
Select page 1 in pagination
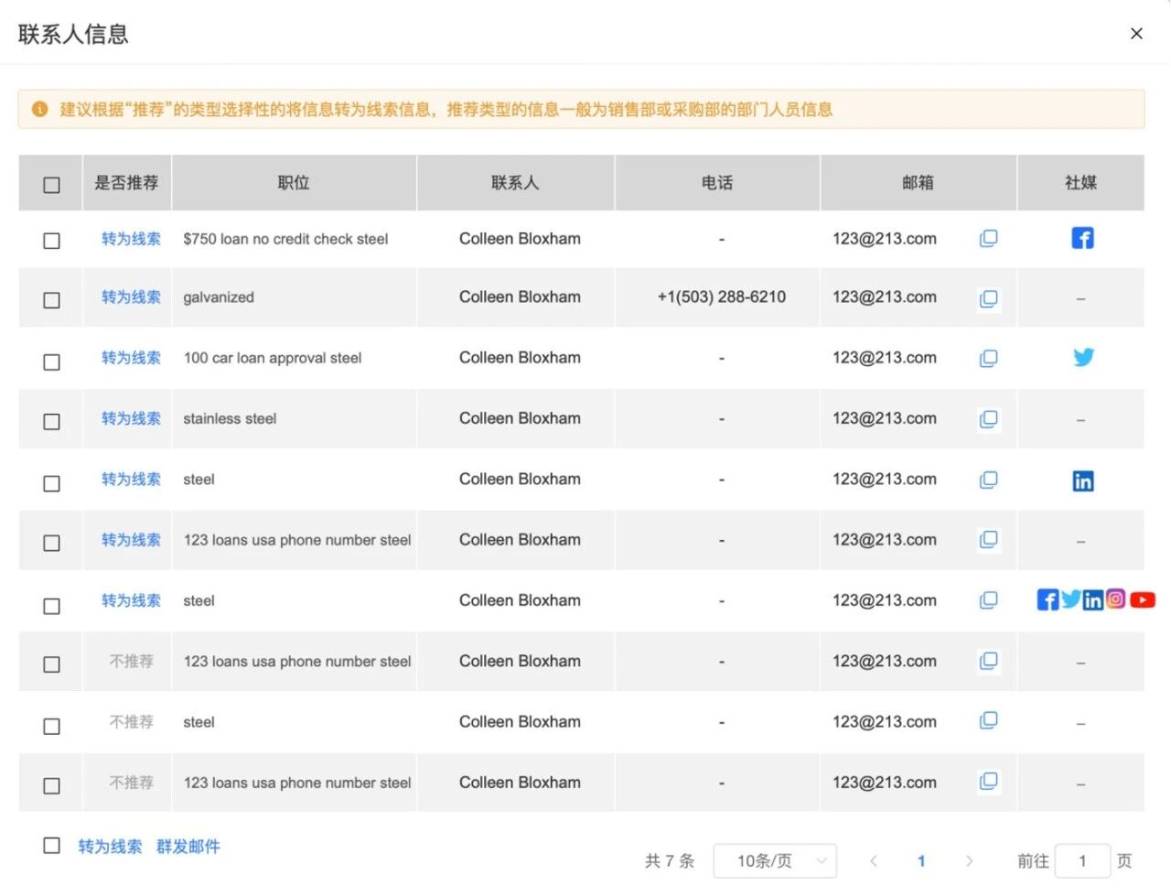pos(921,861)
